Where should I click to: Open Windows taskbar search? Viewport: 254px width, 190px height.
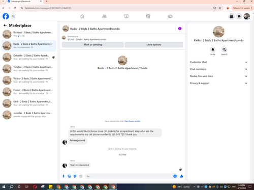(11, 187)
